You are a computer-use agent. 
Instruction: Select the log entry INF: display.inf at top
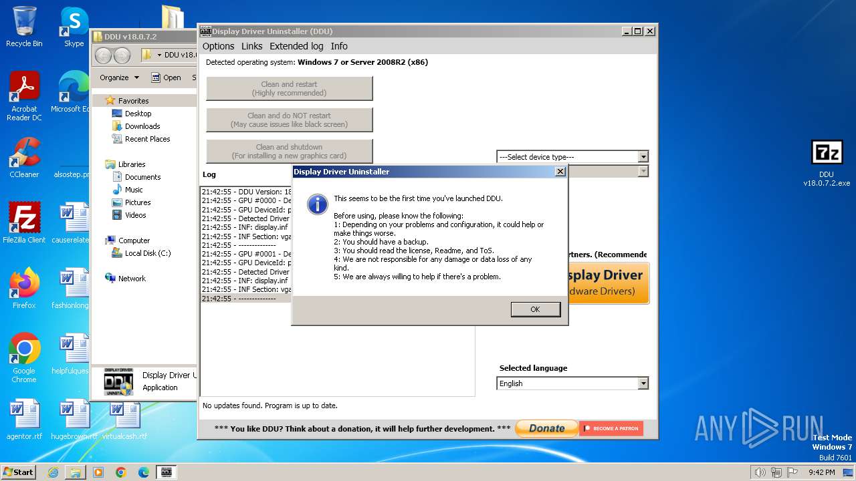[246, 227]
